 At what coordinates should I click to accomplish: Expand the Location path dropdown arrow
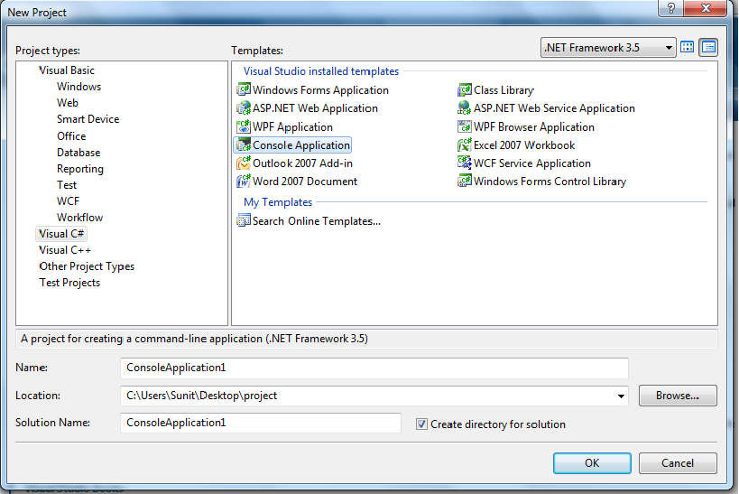621,396
